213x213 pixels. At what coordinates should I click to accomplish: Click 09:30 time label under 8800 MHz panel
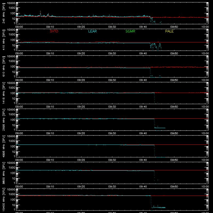[112, 187]
